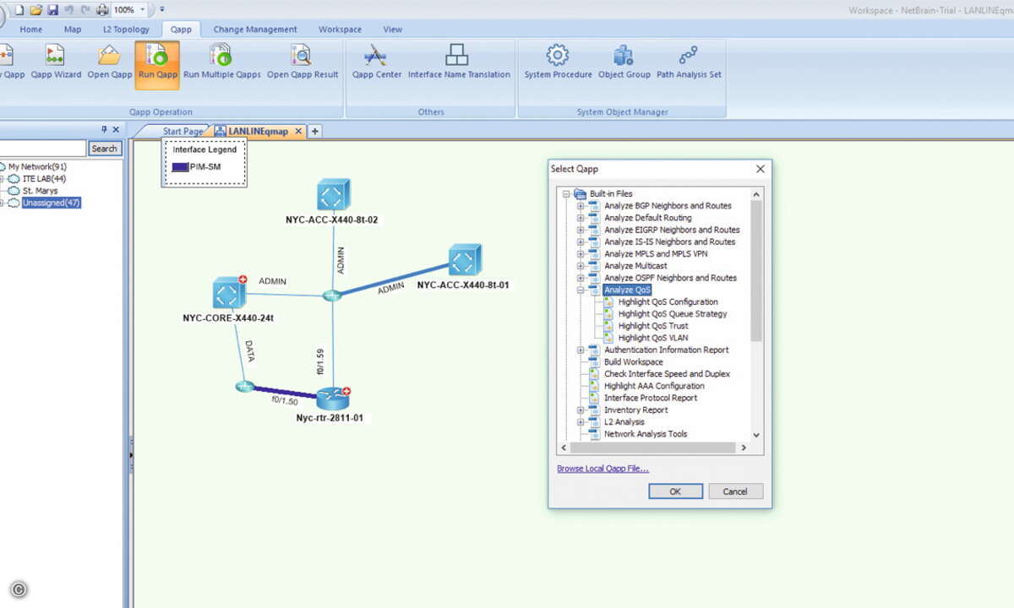Follow the Browse Local Qapp File link
This screenshot has height=608, width=1014.
pos(602,469)
